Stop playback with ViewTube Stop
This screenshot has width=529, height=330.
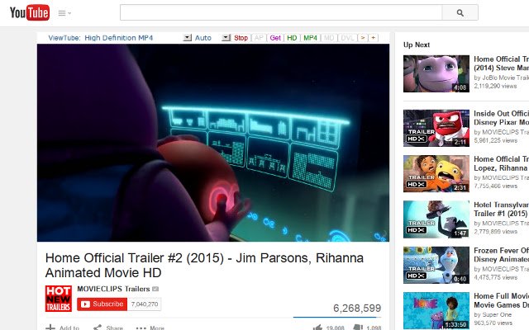coord(241,38)
